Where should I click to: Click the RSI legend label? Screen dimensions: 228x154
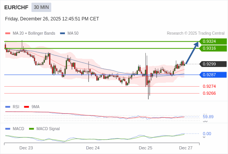tap(16, 107)
